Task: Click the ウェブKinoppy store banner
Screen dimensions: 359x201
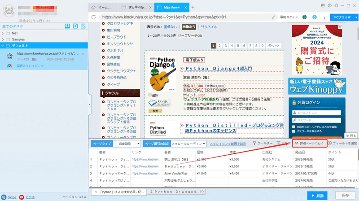Action: point(317,86)
